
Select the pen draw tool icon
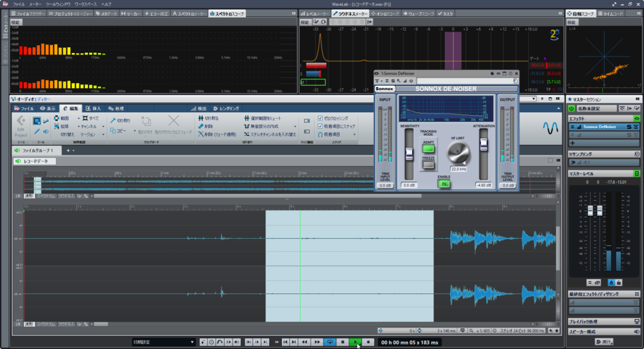tap(36, 132)
